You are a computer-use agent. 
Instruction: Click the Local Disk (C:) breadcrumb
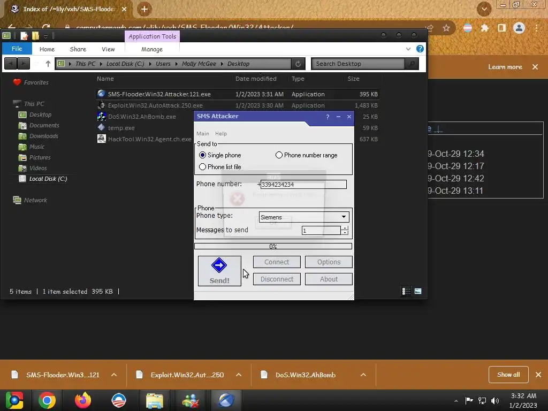[125, 64]
